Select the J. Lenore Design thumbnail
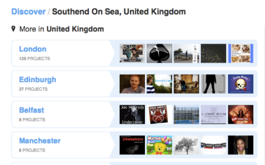The height and width of the screenshot is (165, 265). 213,114
